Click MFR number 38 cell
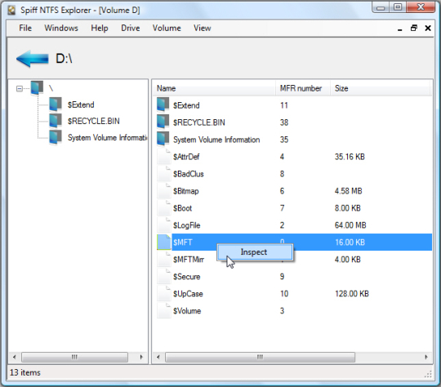Image resolution: width=441 pixels, height=387 pixels. (x=284, y=122)
